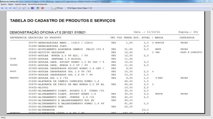Click the REFERENCIA column header
The width and height of the screenshot is (213, 119).
click(x=18, y=38)
